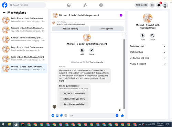Open the taskbar volume control
172x127 pixels.
(150, 124)
